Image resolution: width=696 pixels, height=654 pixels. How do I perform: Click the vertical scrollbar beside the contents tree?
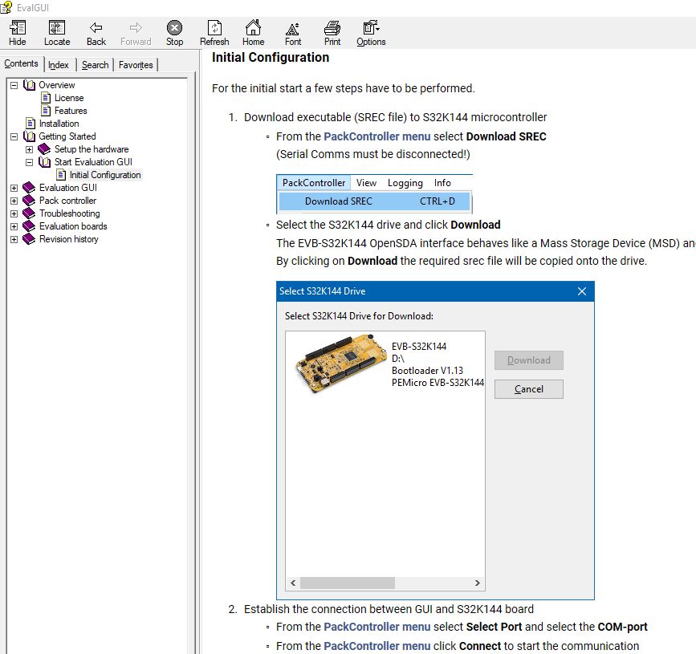pos(191,321)
